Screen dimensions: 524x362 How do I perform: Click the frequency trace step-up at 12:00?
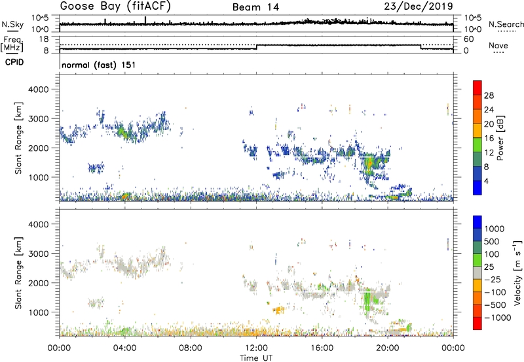tap(256, 47)
